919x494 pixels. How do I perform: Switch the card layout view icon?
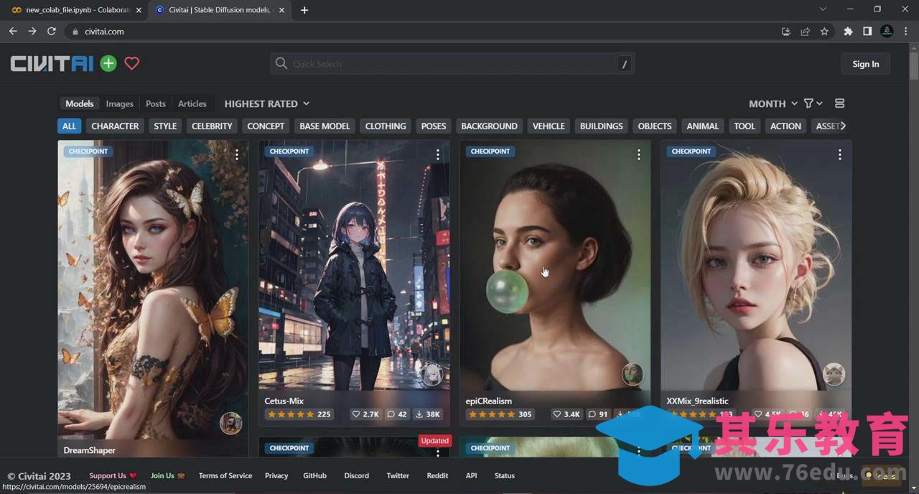click(x=839, y=103)
